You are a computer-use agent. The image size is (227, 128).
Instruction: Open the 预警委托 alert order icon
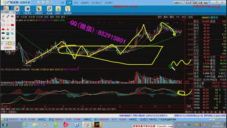tap(39, 10)
